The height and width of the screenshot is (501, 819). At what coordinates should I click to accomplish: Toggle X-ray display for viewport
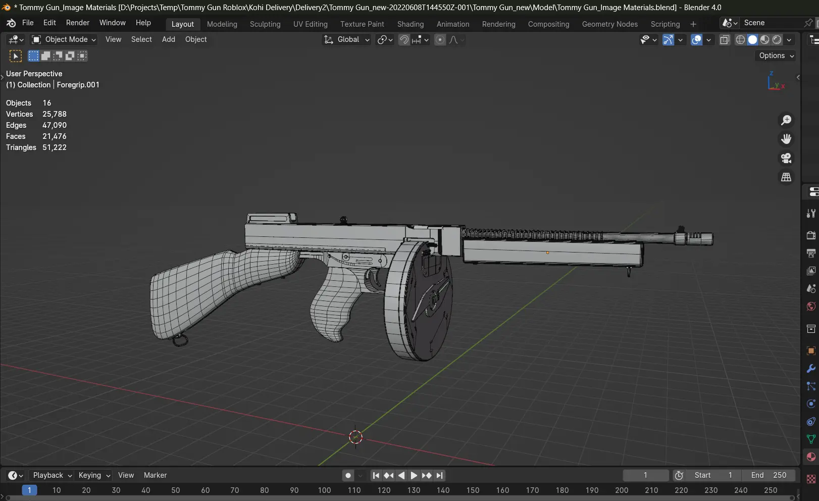[x=725, y=40]
